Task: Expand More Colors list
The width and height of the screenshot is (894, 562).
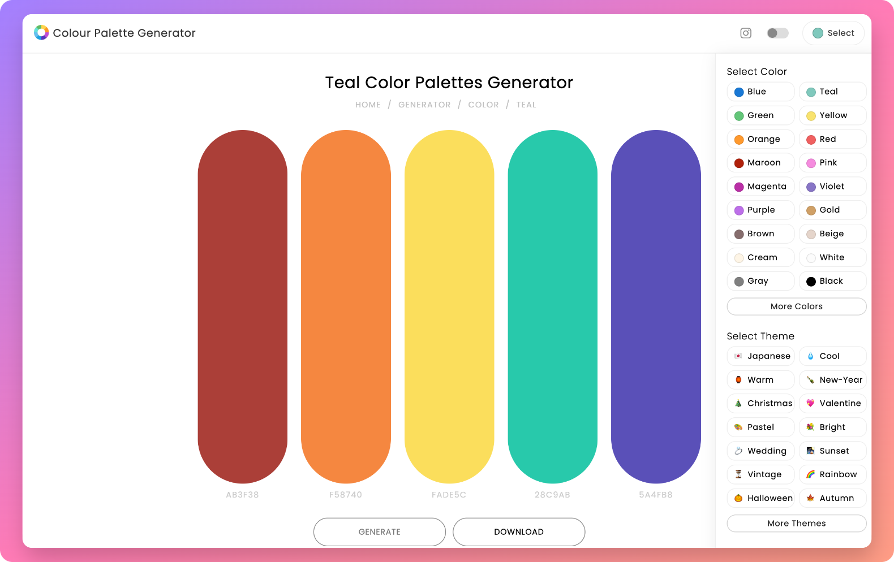Action: click(796, 306)
